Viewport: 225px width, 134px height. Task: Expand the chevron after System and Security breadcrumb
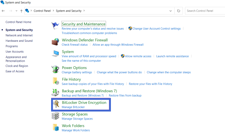click(x=84, y=11)
